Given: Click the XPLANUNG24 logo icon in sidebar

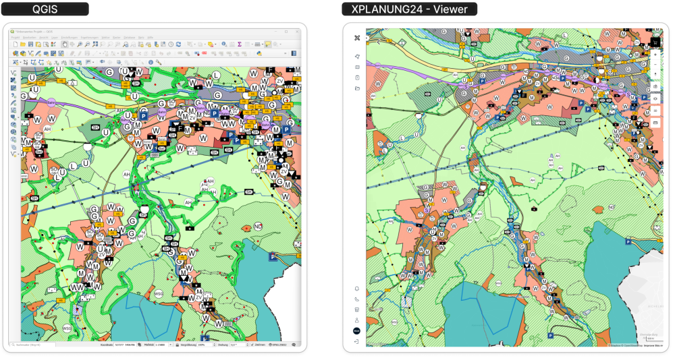Looking at the screenshot, I should click(x=357, y=38).
